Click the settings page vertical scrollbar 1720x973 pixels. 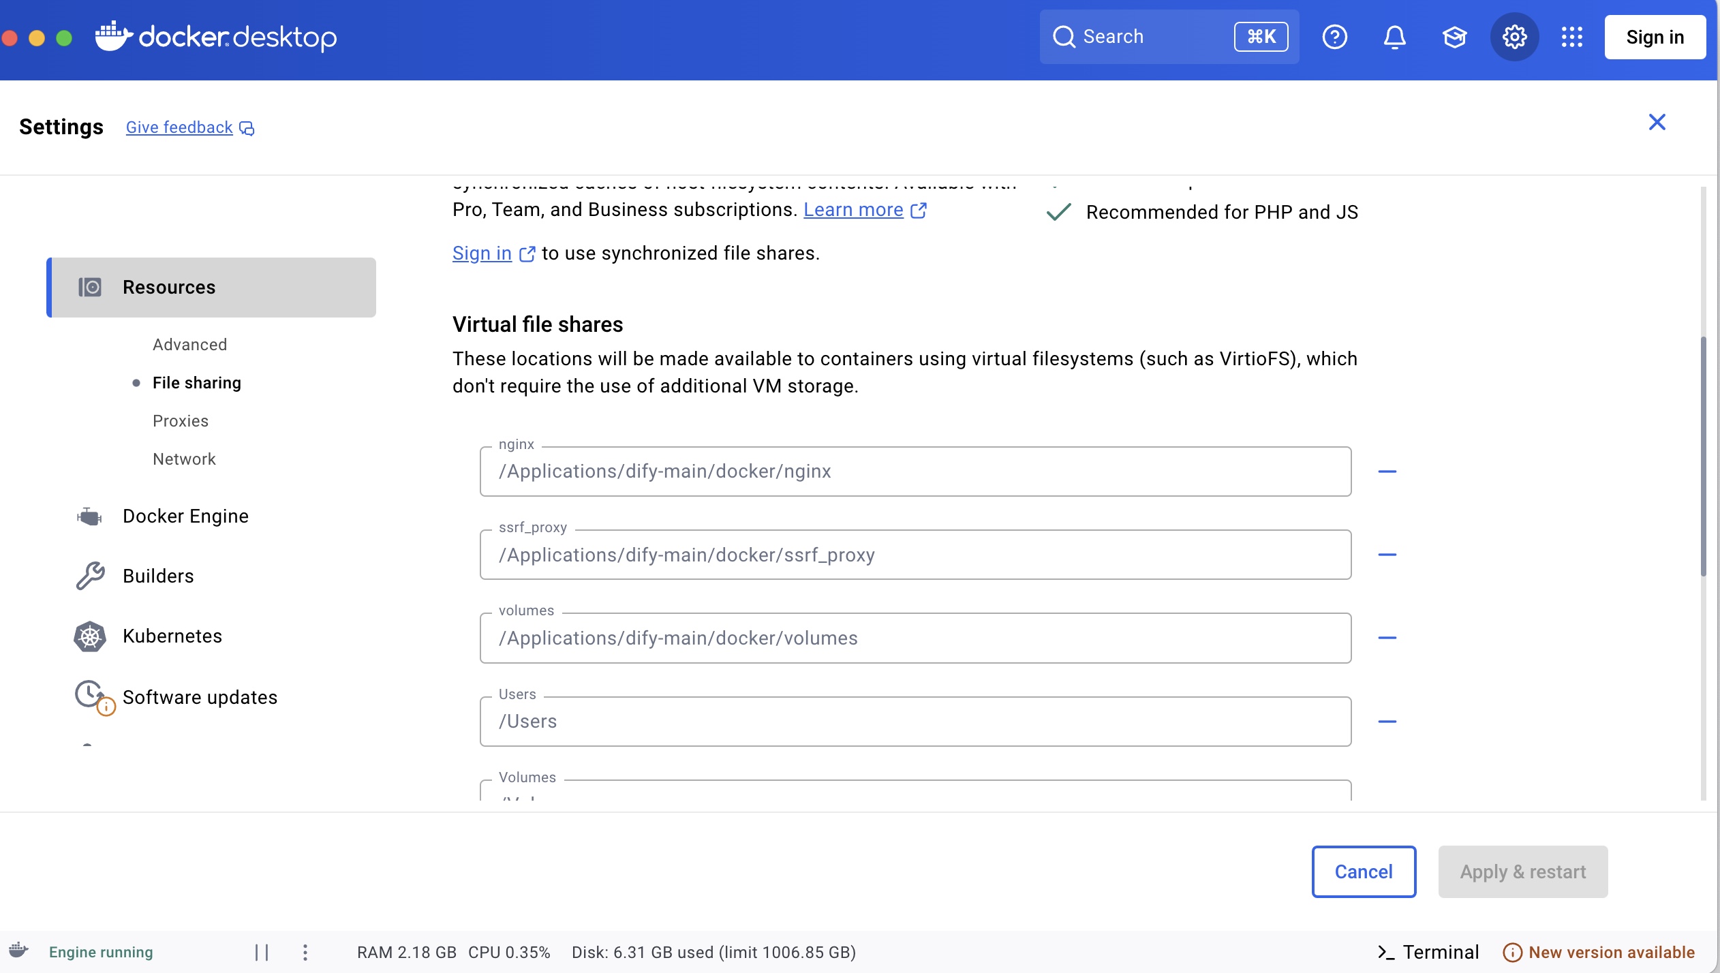pyautogui.click(x=1702, y=457)
